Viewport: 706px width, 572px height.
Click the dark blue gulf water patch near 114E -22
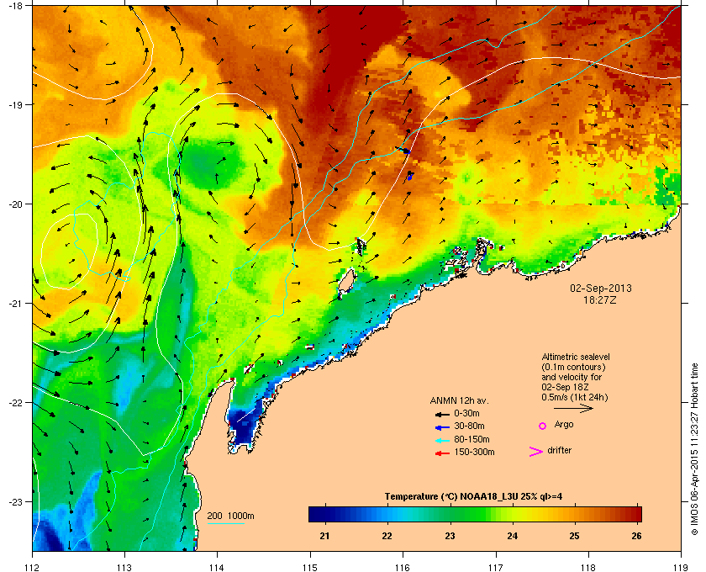tap(245, 425)
